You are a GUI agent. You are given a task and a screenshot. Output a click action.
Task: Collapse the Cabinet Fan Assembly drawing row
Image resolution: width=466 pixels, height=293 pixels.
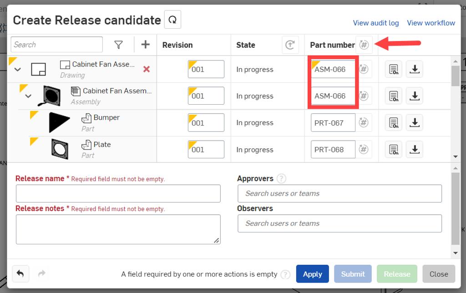[x=17, y=70]
